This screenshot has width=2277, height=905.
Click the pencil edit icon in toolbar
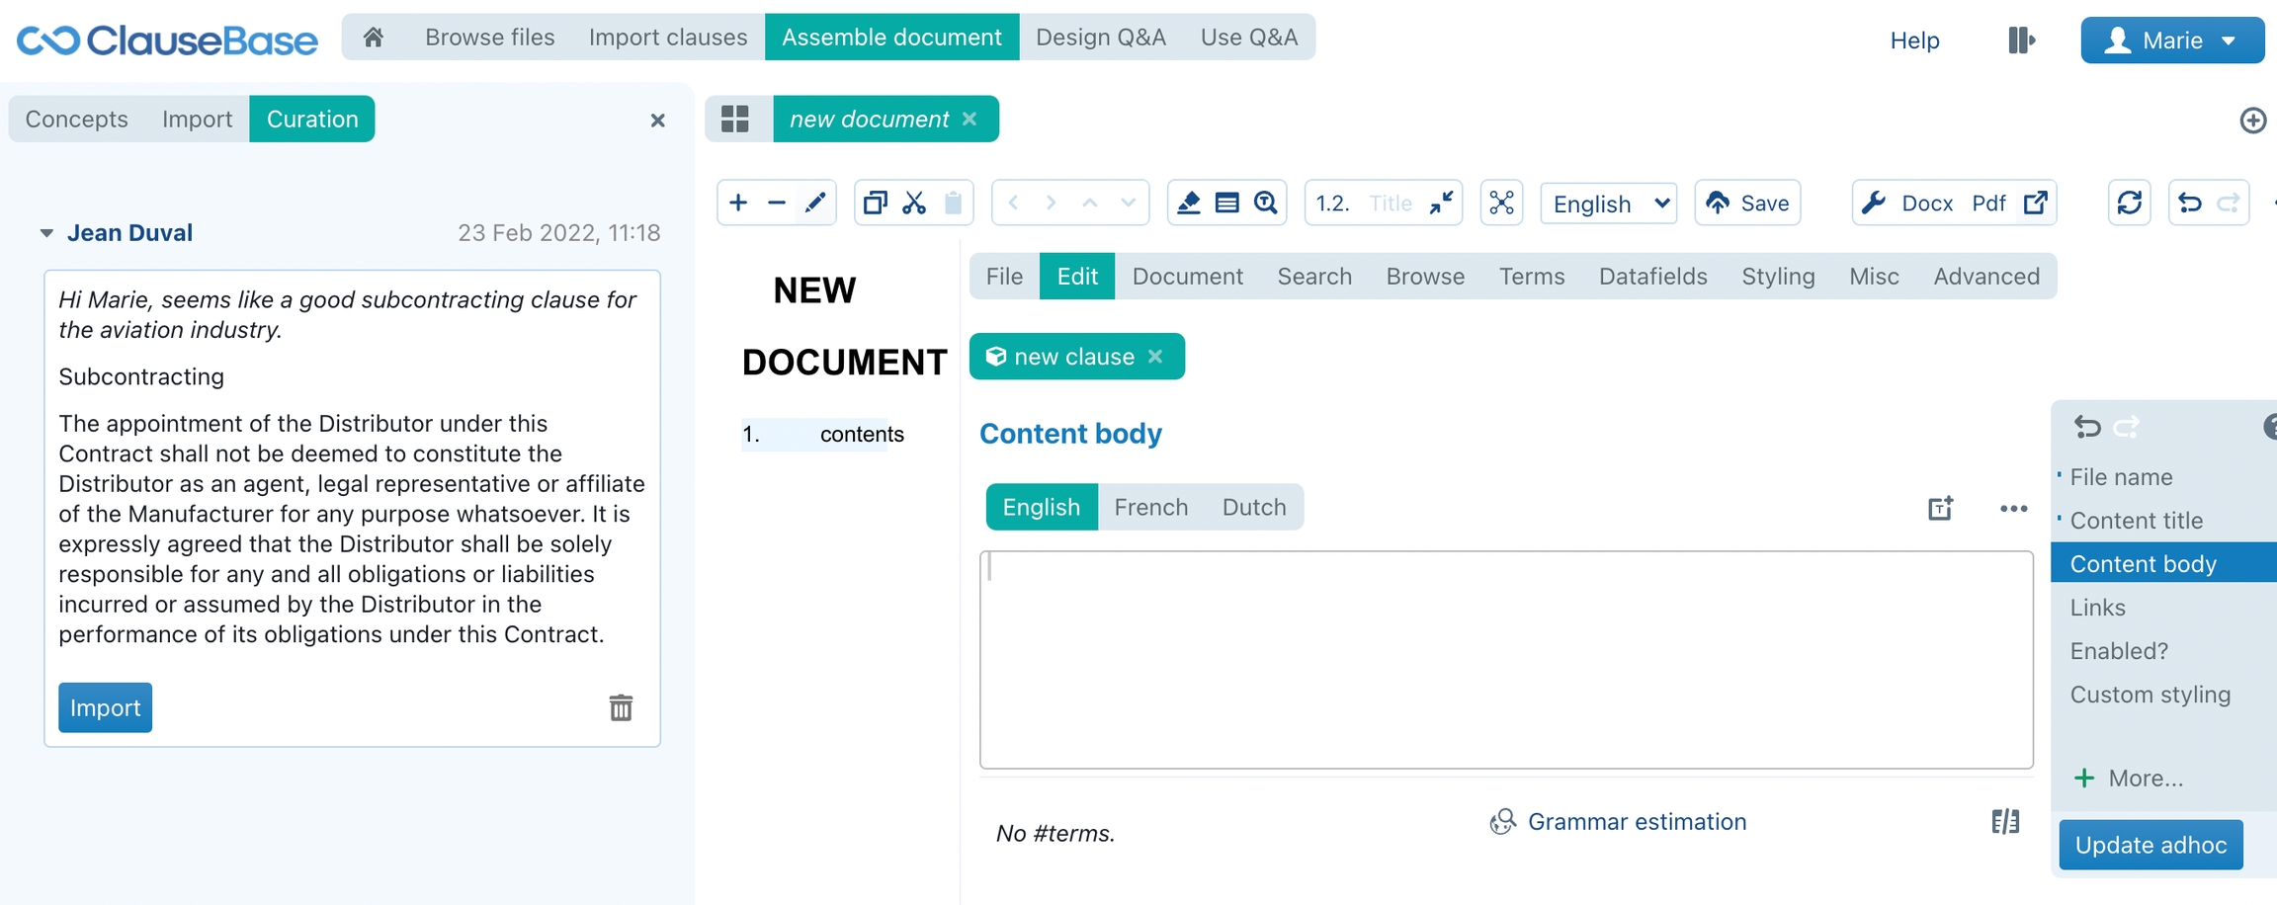coord(815,204)
